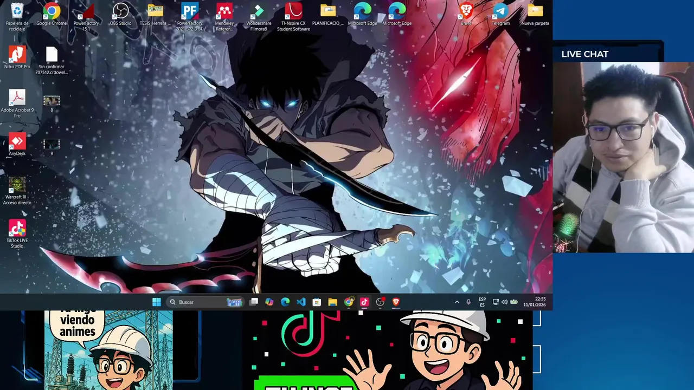The height and width of the screenshot is (390, 694).
Task: Open the Papelera de reciclaje desktop icon
Action: [x=17, y=17]
